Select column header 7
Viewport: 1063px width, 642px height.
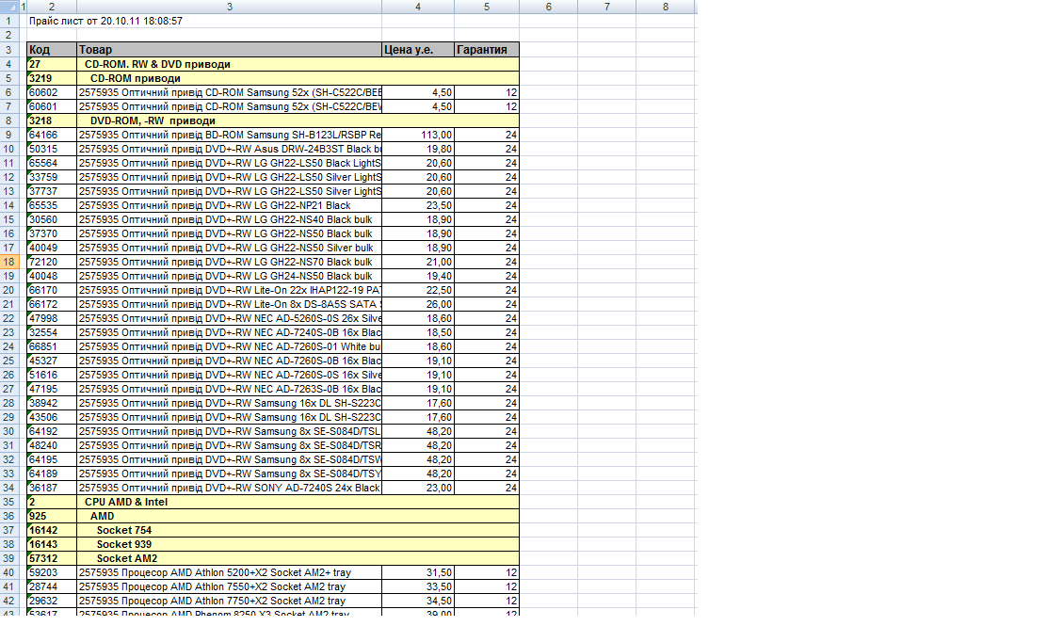606,7
